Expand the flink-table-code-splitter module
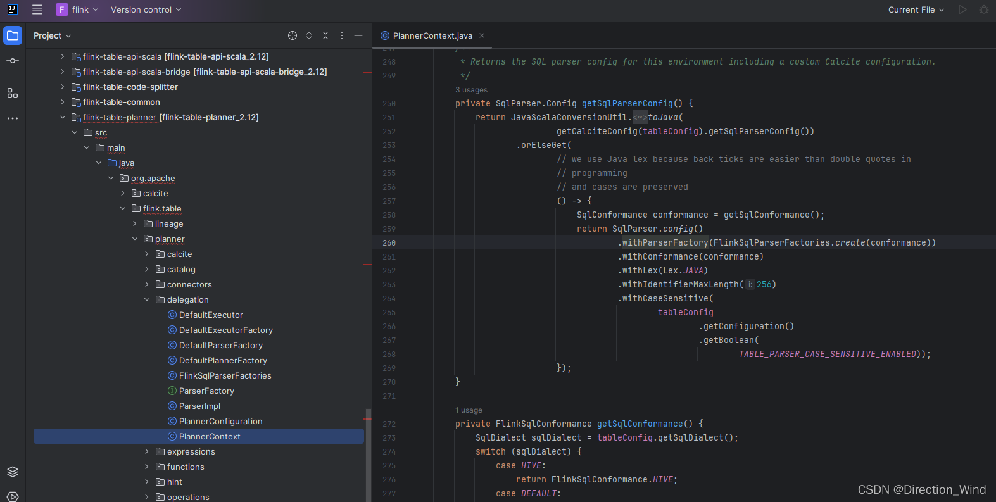The image size is (996, 502). 62,87
